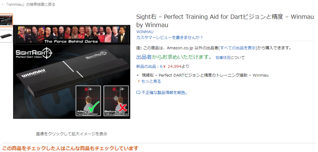
Task: Click the back chevron beside the winmau results text
Action: coord(2,4)
